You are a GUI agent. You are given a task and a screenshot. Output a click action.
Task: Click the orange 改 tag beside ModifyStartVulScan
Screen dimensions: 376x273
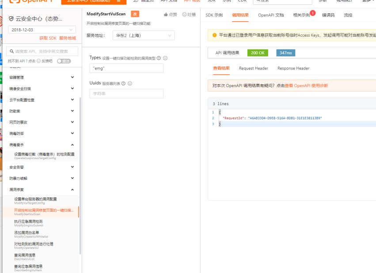coord(135,14)
